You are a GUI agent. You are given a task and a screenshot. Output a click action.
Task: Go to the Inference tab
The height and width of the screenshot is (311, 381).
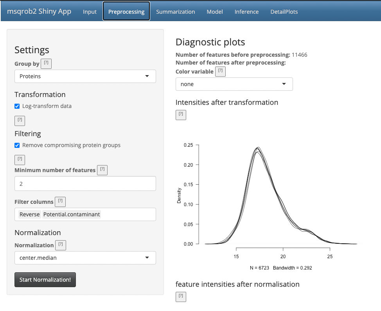coord(246,12)
